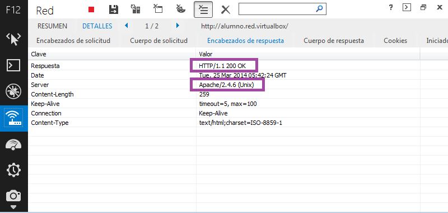This screenshot has height=213, width=448.
Task: Click the 1 / 2 request counter
Action: click(152, 26)
